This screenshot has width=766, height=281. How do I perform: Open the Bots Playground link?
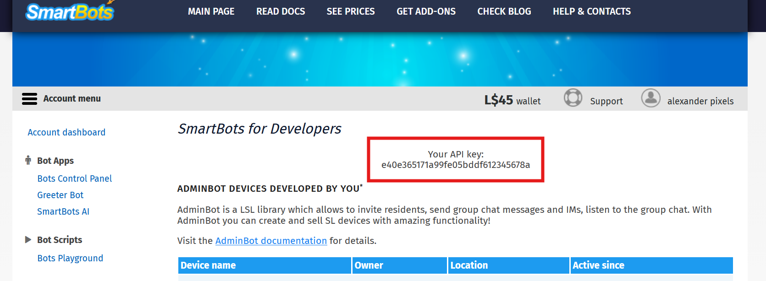[x=70, y=258]
